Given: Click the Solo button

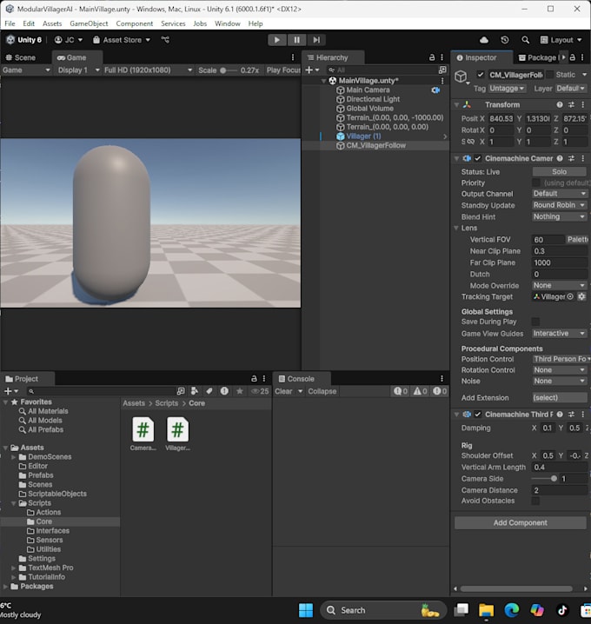Looking at the screenshot, I should [x=559, y=171].
